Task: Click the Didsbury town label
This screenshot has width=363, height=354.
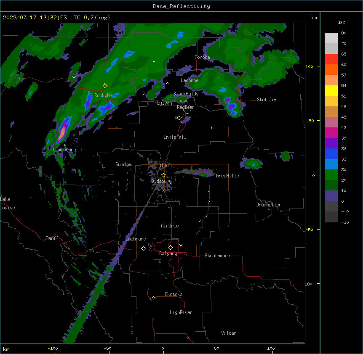Action: (x=162, y=181)
